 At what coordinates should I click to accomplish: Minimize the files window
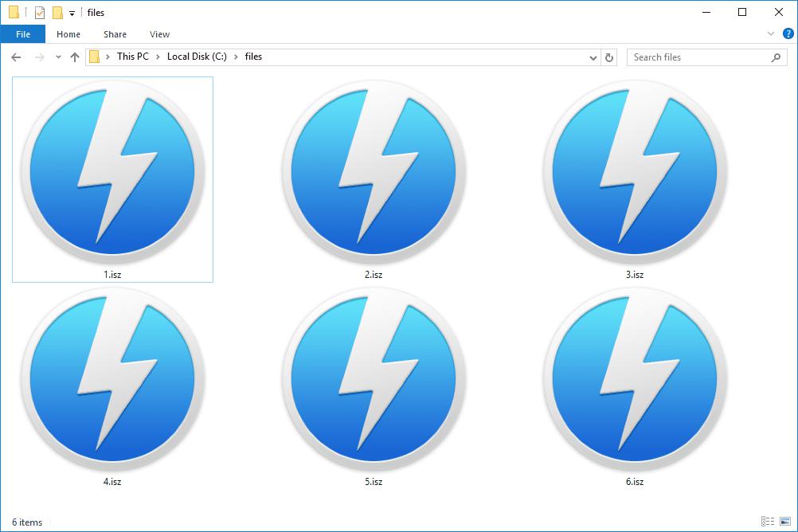click(706, 12)
